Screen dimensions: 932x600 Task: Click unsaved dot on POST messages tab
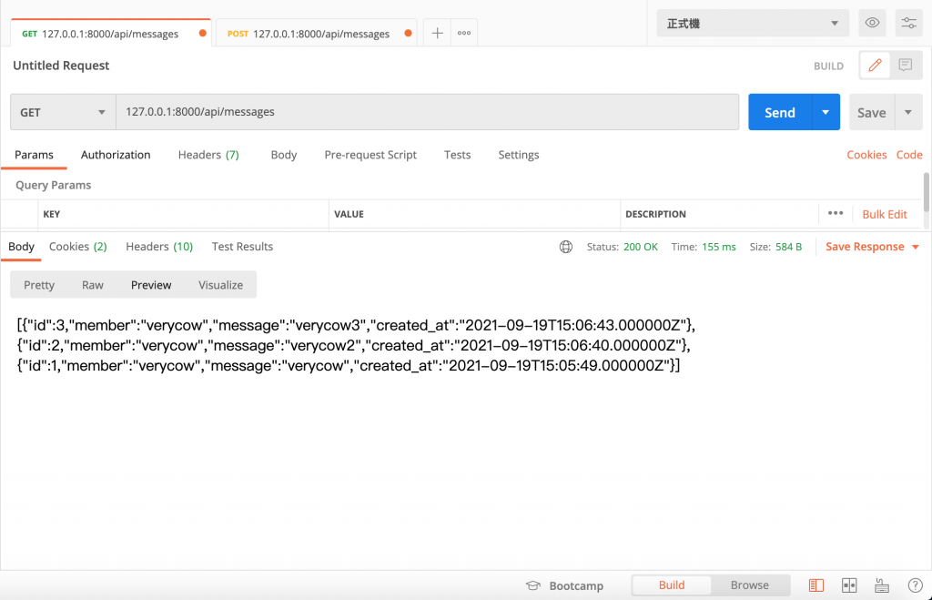click(409, 34)
